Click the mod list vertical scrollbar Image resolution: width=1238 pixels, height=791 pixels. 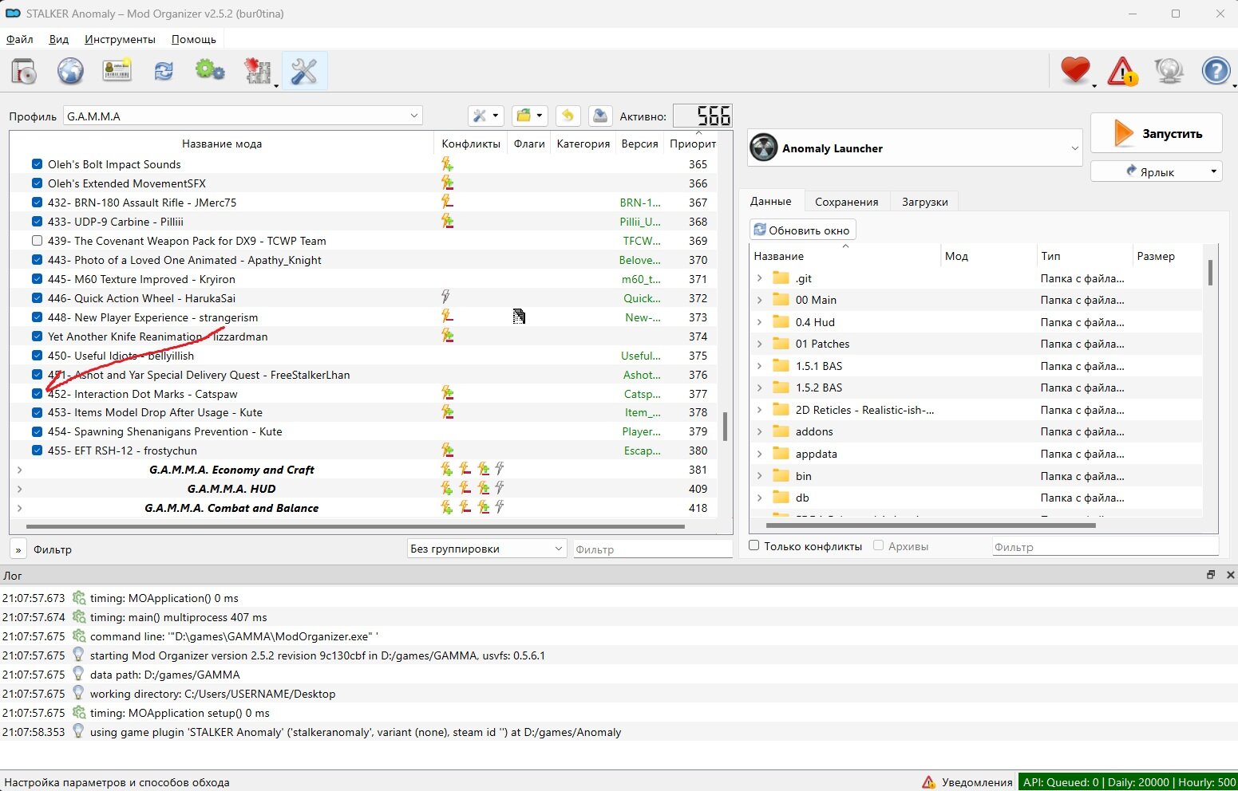tap(725, 426)
